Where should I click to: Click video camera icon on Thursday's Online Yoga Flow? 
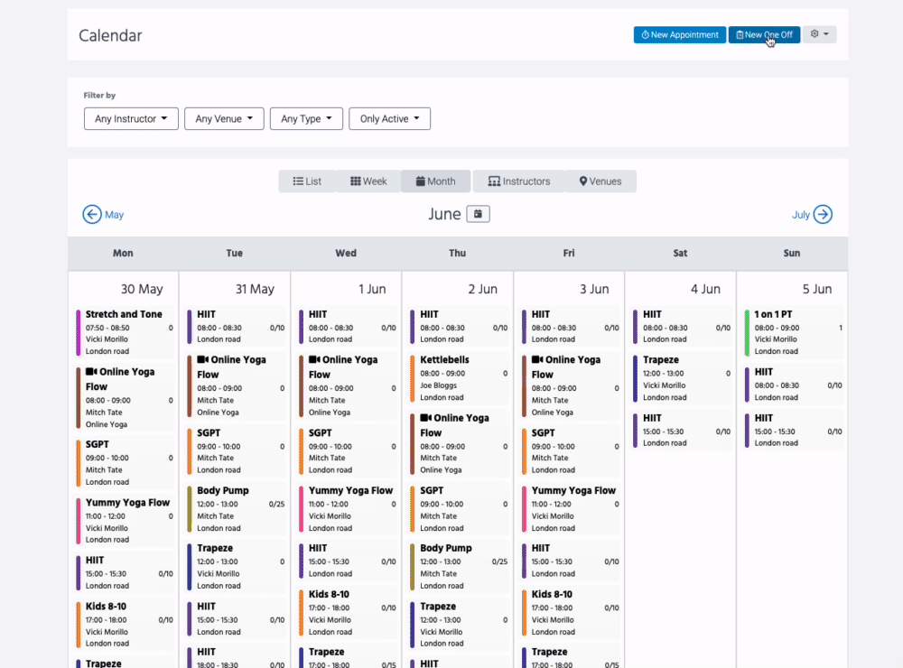pyautogui.click(x=425, y=418)
